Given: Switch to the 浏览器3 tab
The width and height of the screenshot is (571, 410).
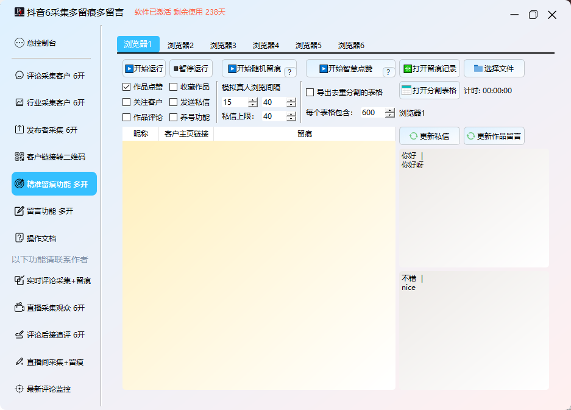Looking at the screenshot, I should pos(223,46).
